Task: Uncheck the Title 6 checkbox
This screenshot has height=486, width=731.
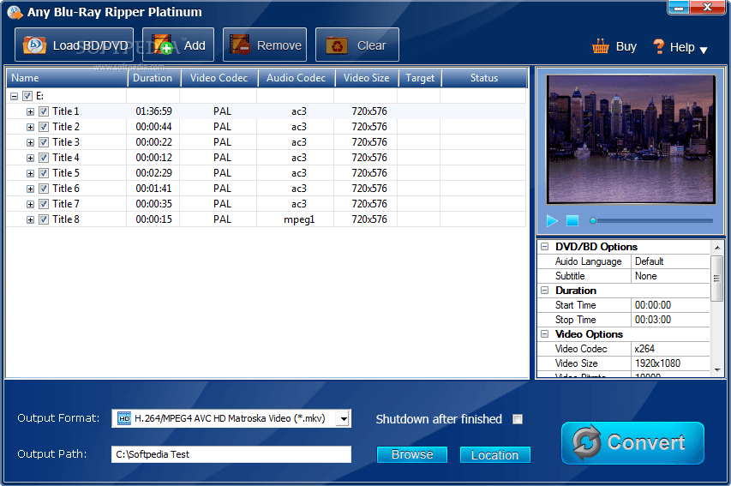Action: tap(44, 189)
